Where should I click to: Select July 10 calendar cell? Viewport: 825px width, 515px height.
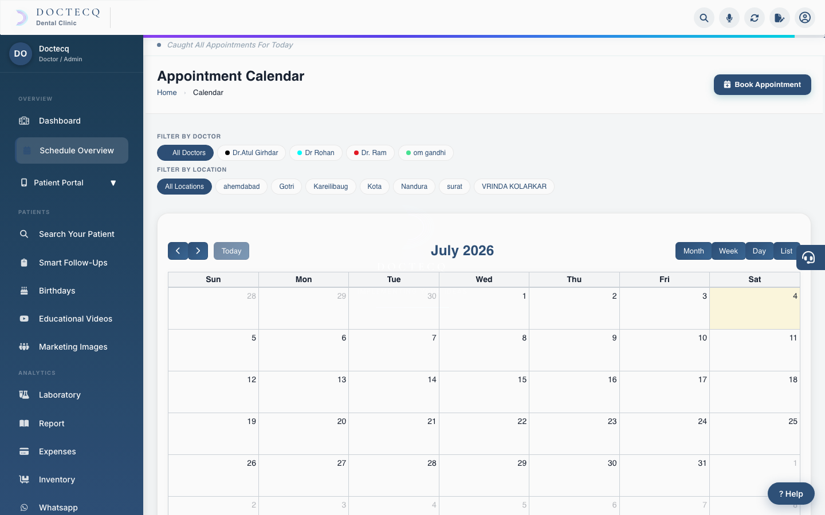(665, 350)
